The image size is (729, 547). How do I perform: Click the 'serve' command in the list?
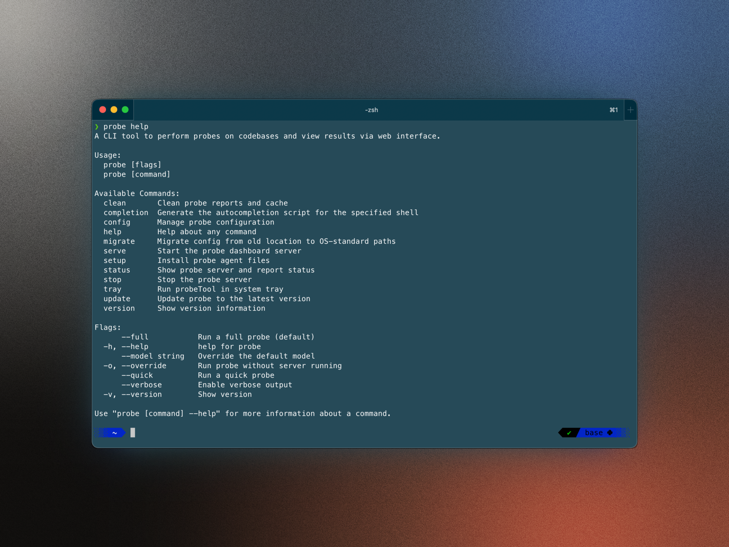click(115, 251)
